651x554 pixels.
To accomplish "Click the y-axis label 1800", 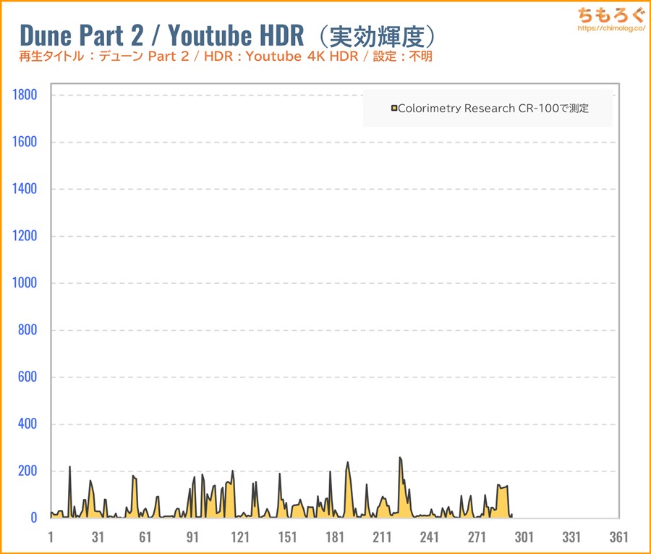I will [25, 95].
